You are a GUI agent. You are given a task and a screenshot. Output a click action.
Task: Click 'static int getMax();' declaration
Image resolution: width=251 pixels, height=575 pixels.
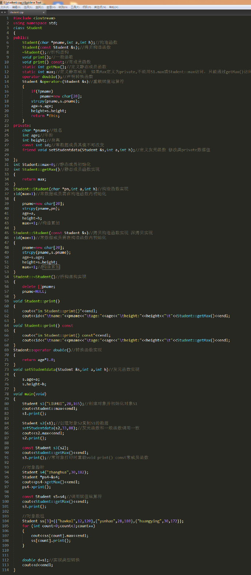tap(44, 67)
